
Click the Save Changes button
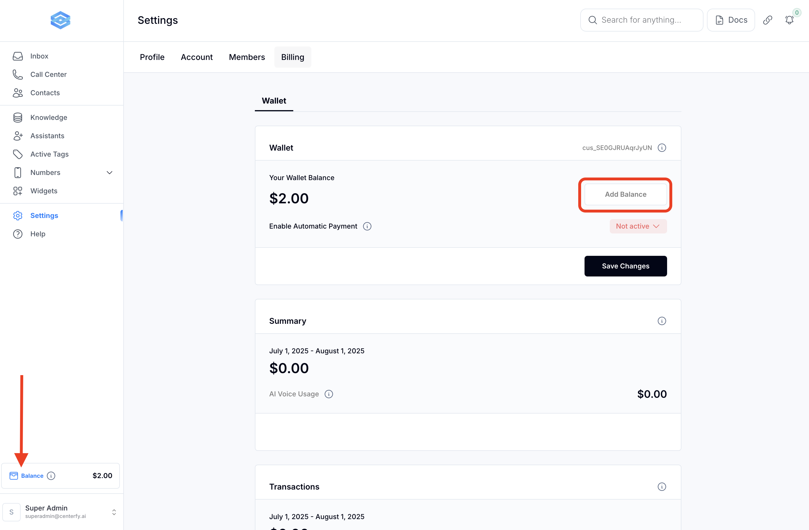point(626,266)
